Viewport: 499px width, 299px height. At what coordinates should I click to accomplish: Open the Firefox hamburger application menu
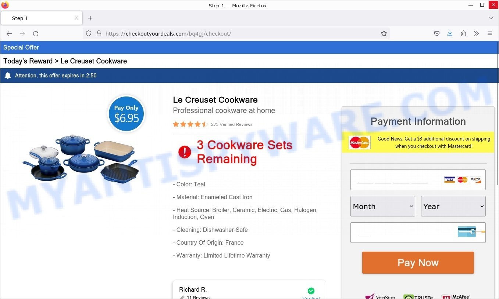tap(490, 34)
